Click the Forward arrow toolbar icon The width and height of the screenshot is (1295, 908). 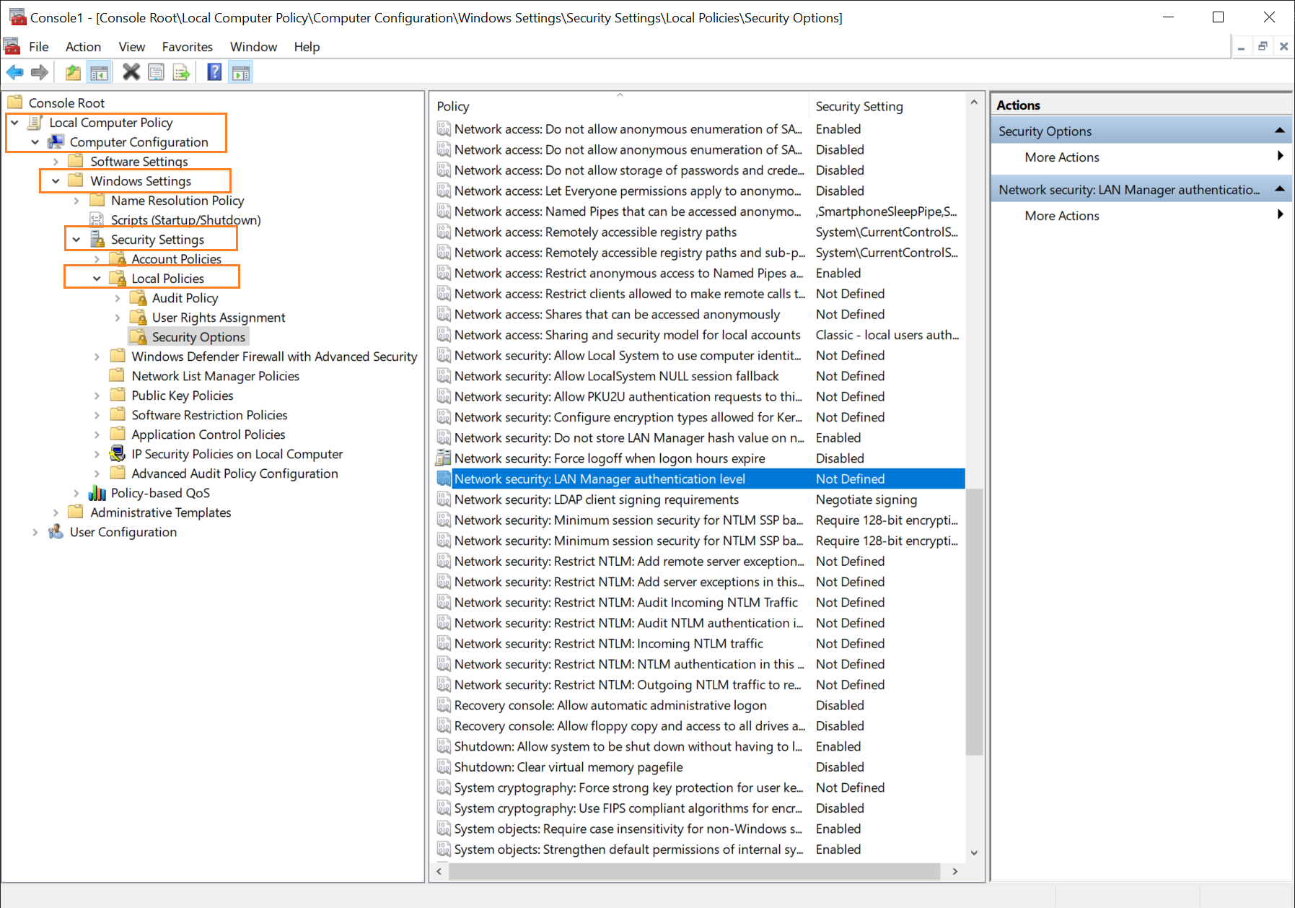coord(40,72)
